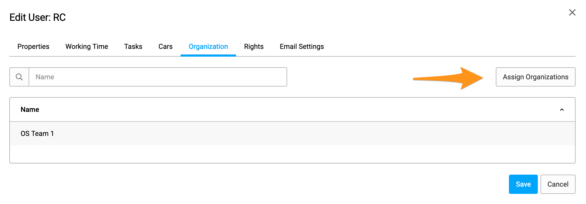Click the Assign Organizations button
The image size is (586, 204).
[535, 77]
